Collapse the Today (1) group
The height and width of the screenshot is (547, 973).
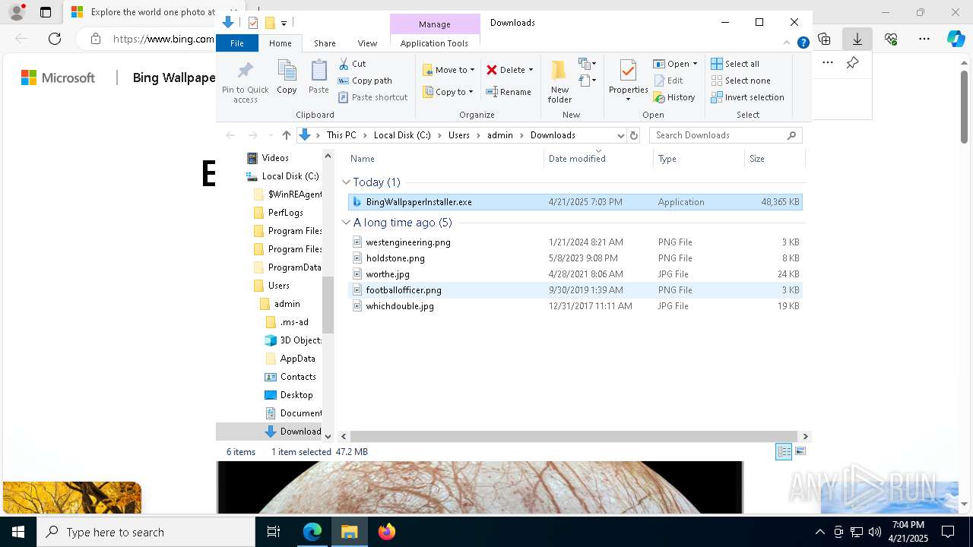[347, 182]
